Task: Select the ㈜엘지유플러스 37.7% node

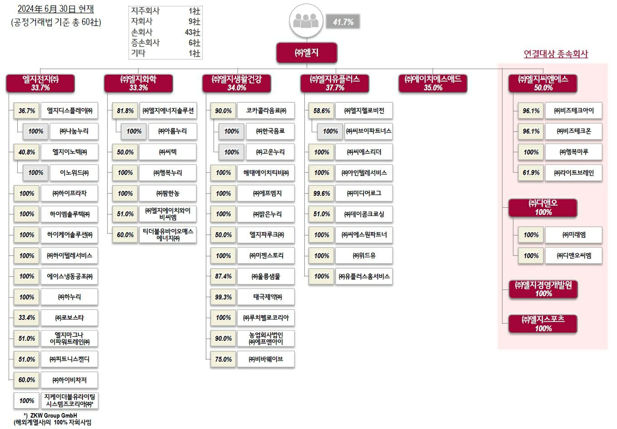Action: click(x=335, y=83)
